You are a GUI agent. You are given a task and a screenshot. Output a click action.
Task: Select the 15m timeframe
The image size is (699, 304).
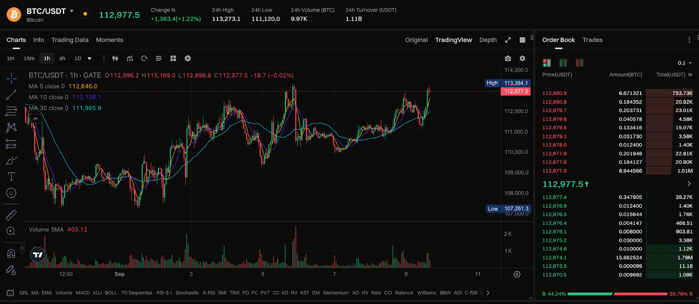coord(29,59)
